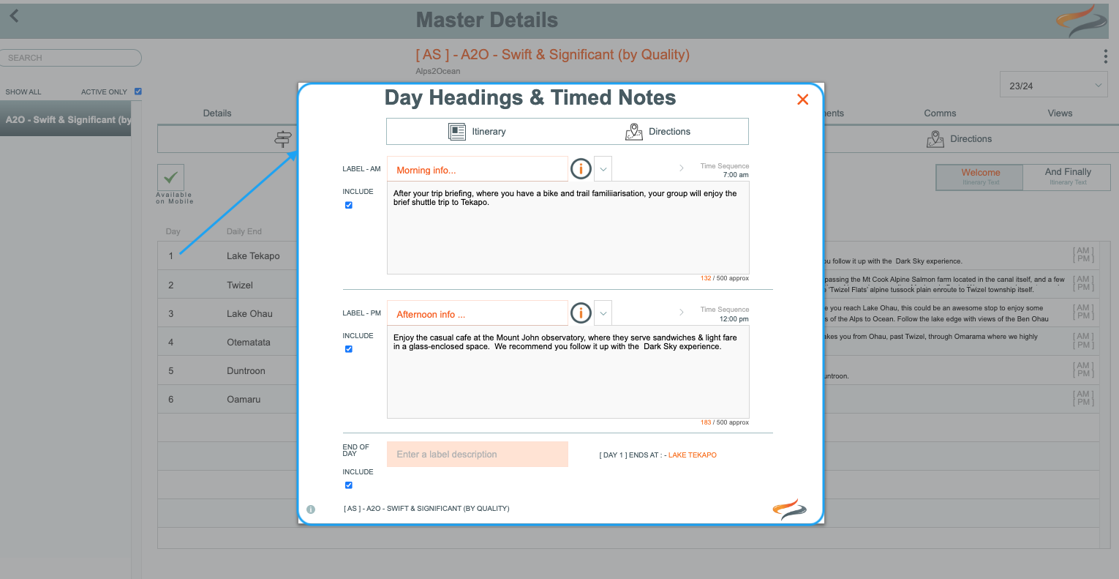Edit the Afternoon info label field
The width and height of the screenshot is (1119, 579).
(x=478, y=313)
